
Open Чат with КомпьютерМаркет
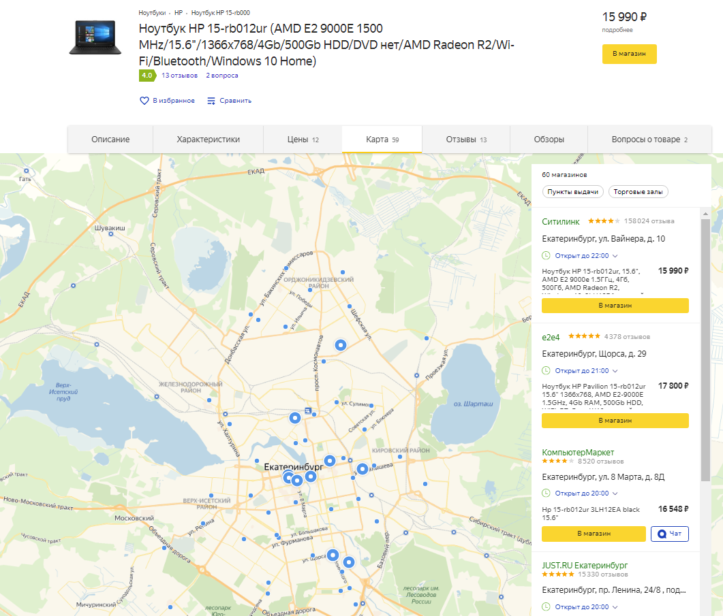670,534
